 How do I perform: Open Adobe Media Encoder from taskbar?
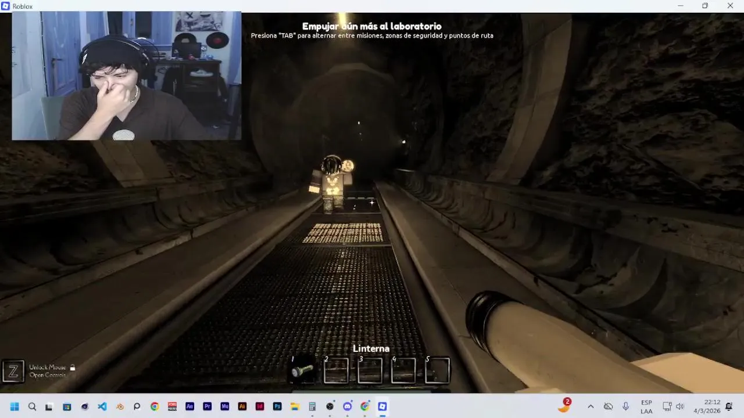pyautogui.click(x=224, y=406)
